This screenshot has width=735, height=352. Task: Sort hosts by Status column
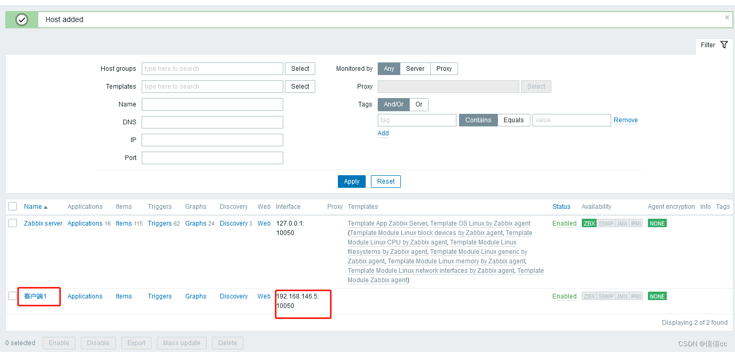[561, 207]
